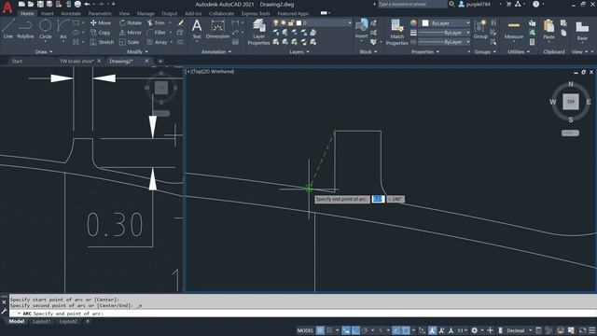Viewport: 597px width, 336px height.
Task: Click the Autodesk App Store cart icon
Action: (x=508, y=4)
